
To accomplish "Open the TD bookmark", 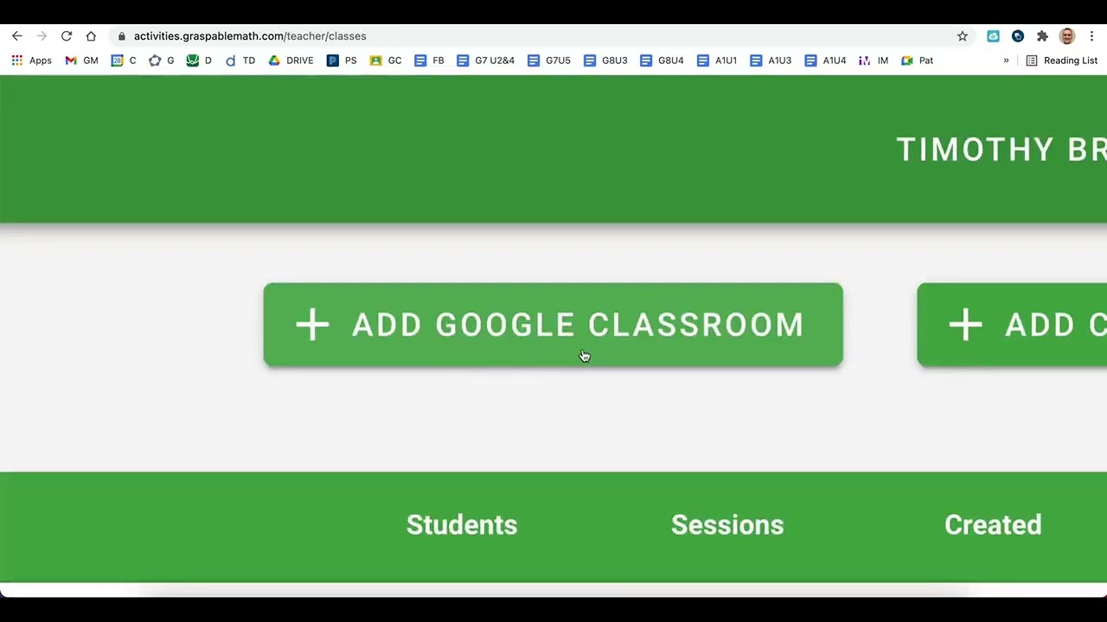I will (240, 60).
